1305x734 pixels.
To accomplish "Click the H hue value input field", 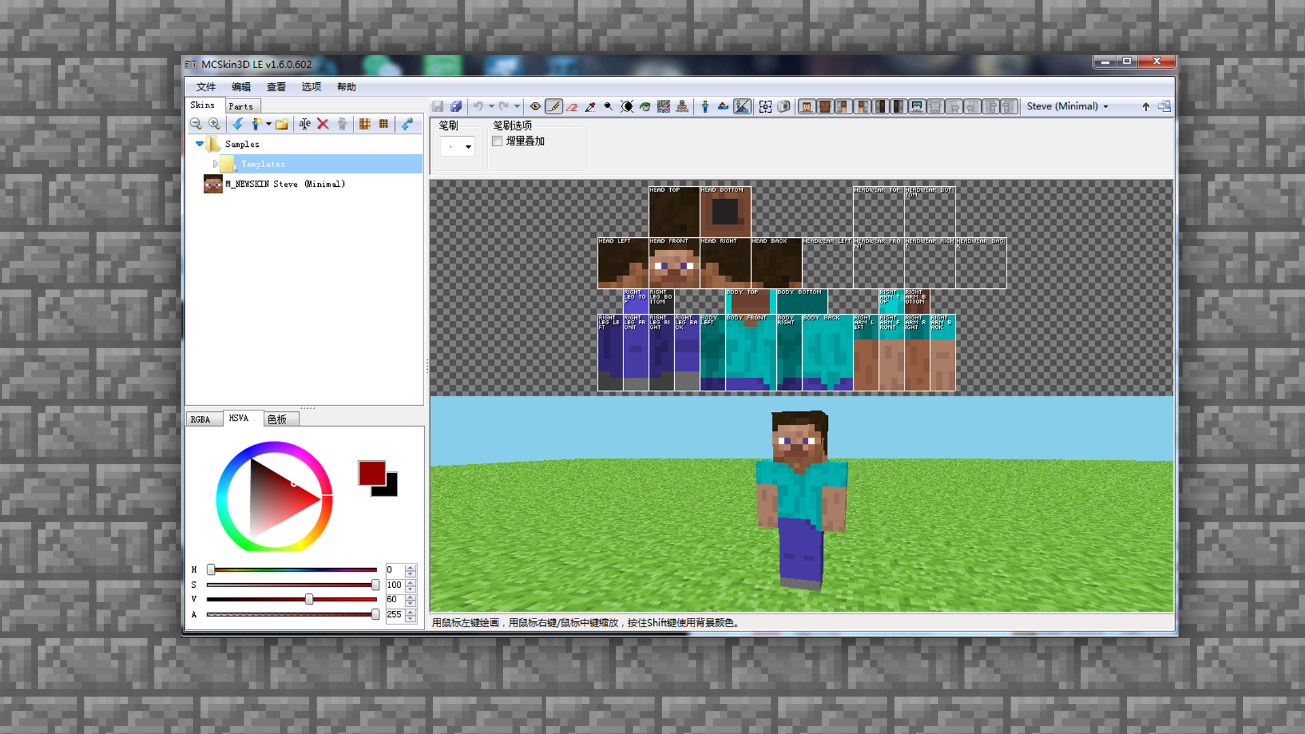I will tap(395, 570).
